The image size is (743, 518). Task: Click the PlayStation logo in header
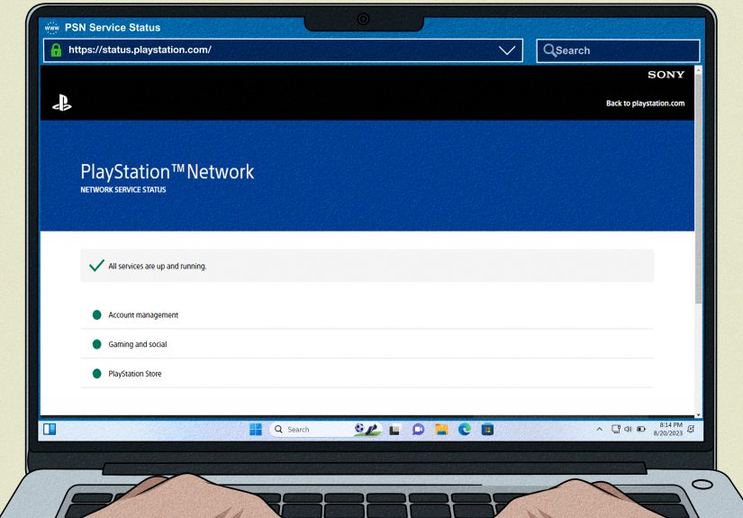point(61,103)
